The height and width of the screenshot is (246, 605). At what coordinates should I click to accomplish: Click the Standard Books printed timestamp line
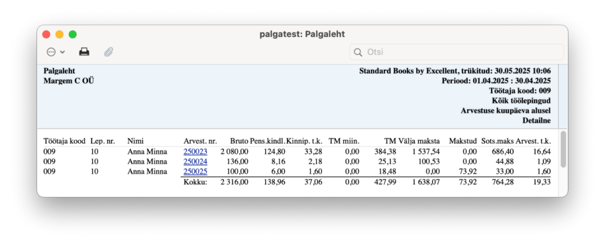455,71
